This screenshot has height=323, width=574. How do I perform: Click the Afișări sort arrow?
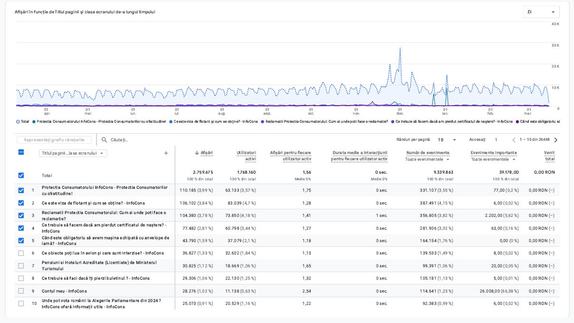pos(197,153)
